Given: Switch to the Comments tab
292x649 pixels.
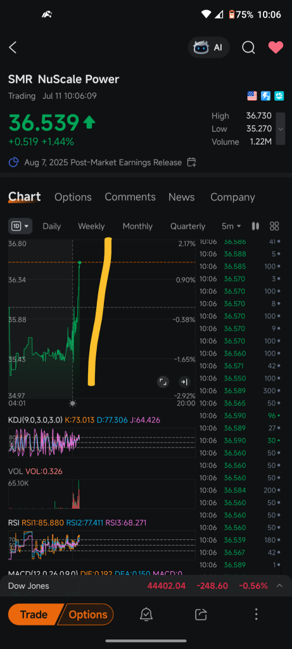Looking at the screenshot, I should click(x=130, y=197).
